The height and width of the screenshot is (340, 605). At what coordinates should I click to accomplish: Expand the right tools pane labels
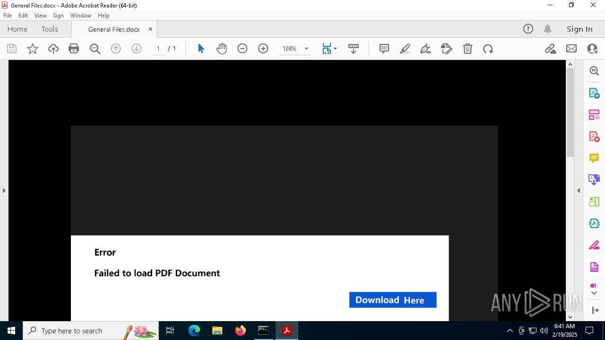pos(595,310)
